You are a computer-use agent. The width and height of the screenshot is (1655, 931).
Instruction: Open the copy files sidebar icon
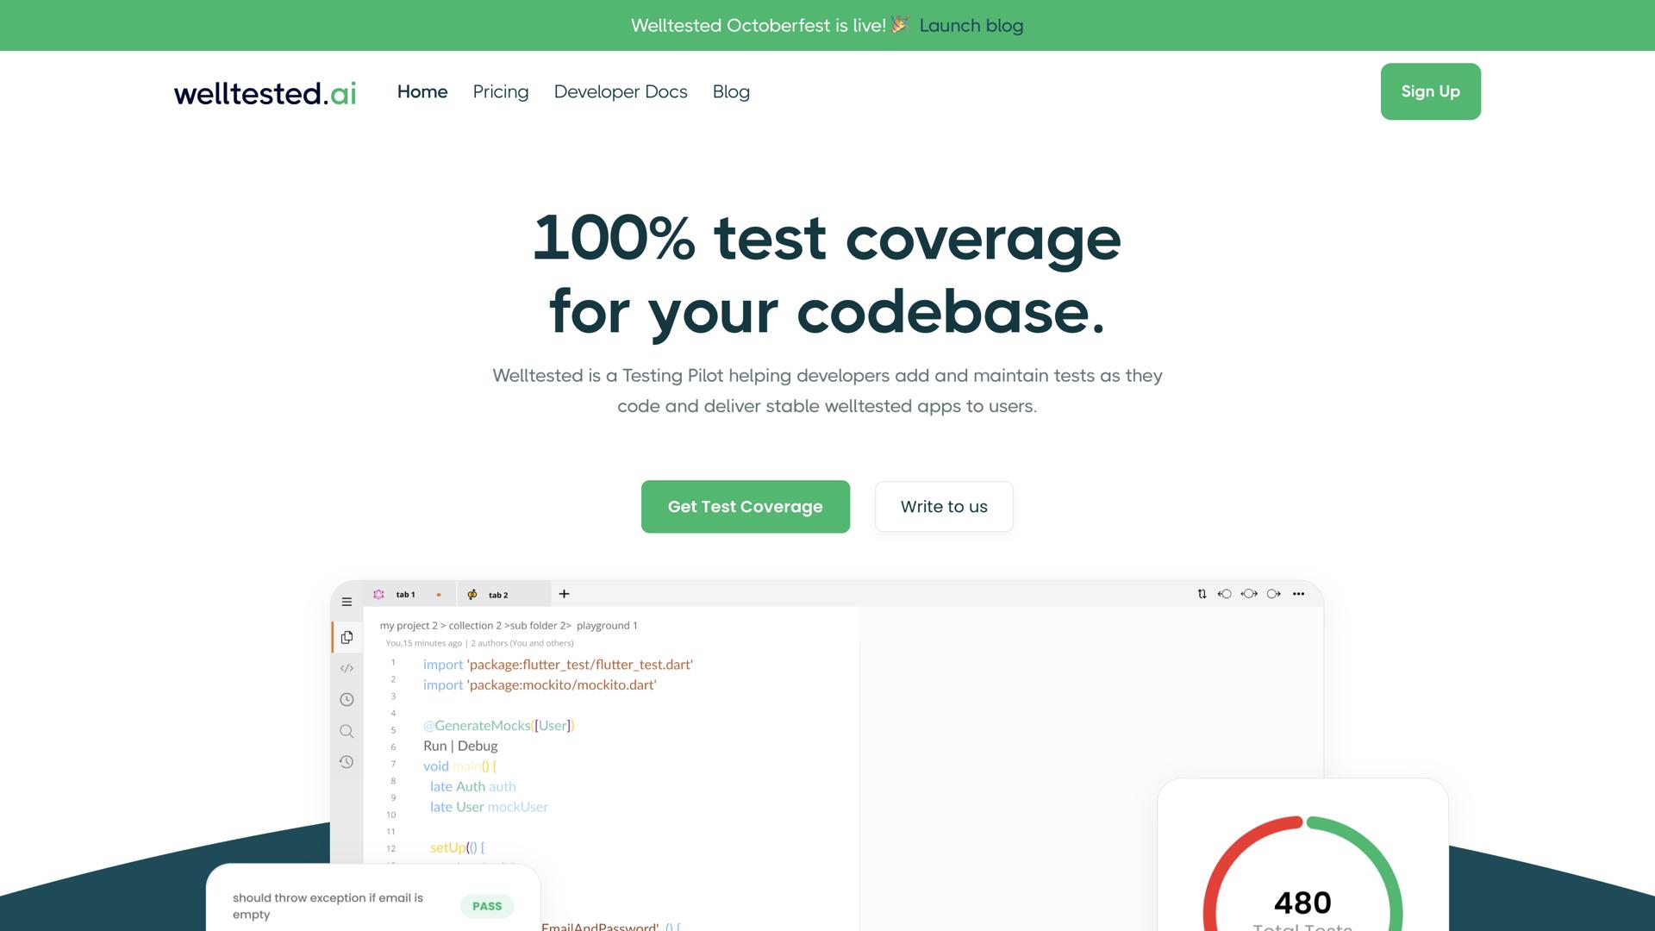click(347, 637)
